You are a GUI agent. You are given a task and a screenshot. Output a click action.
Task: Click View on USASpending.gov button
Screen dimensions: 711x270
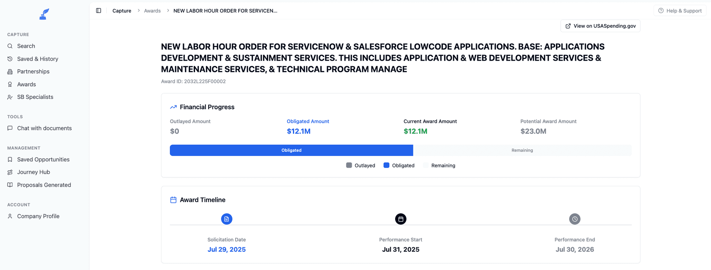click(x=600, y=26)
